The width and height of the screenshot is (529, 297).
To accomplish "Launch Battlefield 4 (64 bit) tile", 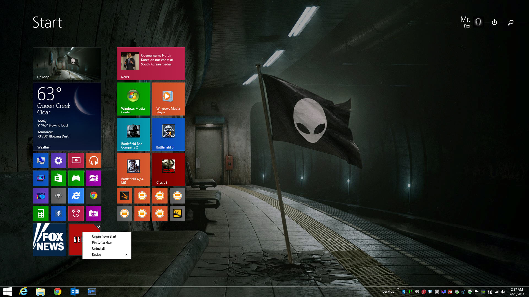I will pyautogui.click(x=133, y=169).
